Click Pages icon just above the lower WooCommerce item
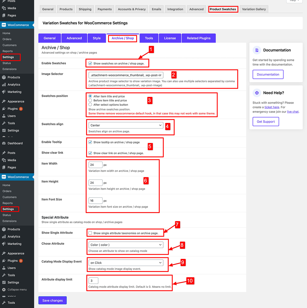 click(4, 167)
